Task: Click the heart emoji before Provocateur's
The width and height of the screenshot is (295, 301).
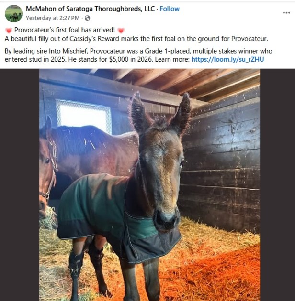Action: (x=9, y=30)
